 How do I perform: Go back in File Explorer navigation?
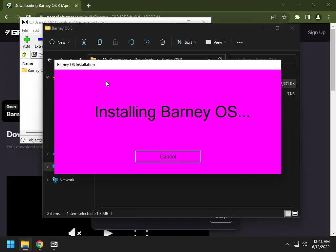click(x=50, y=60)
